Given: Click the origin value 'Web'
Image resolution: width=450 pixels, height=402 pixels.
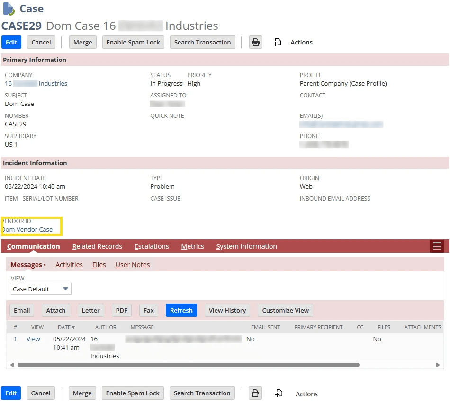Looking at the screenshot, I should (306, 186).
